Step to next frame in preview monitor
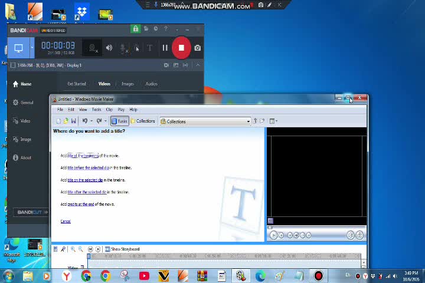Image resolution: width=425 pixels, height=283 pixels. (302, 235)
